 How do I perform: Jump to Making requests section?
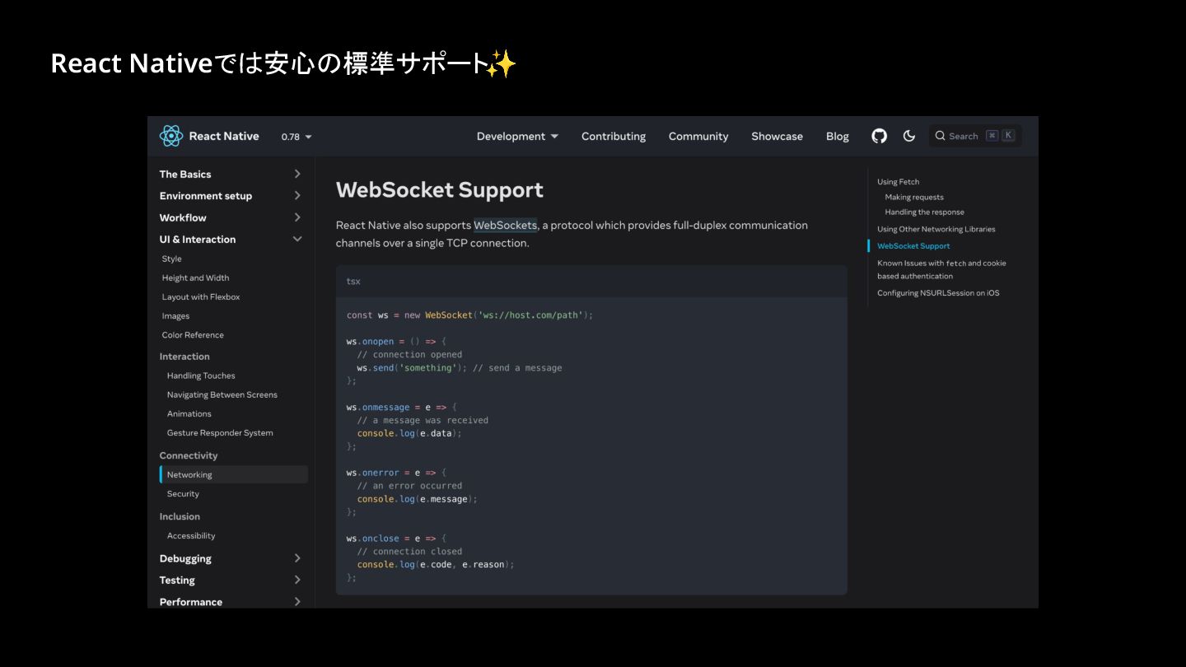(x=914, y=197)
